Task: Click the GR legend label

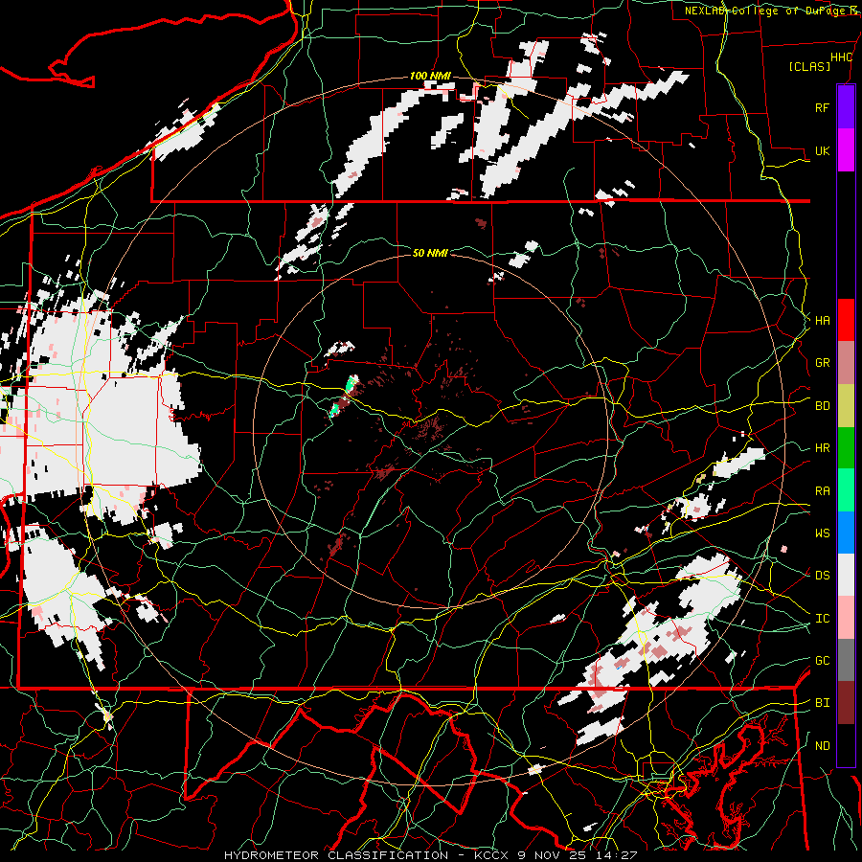Action: point(823,363)
